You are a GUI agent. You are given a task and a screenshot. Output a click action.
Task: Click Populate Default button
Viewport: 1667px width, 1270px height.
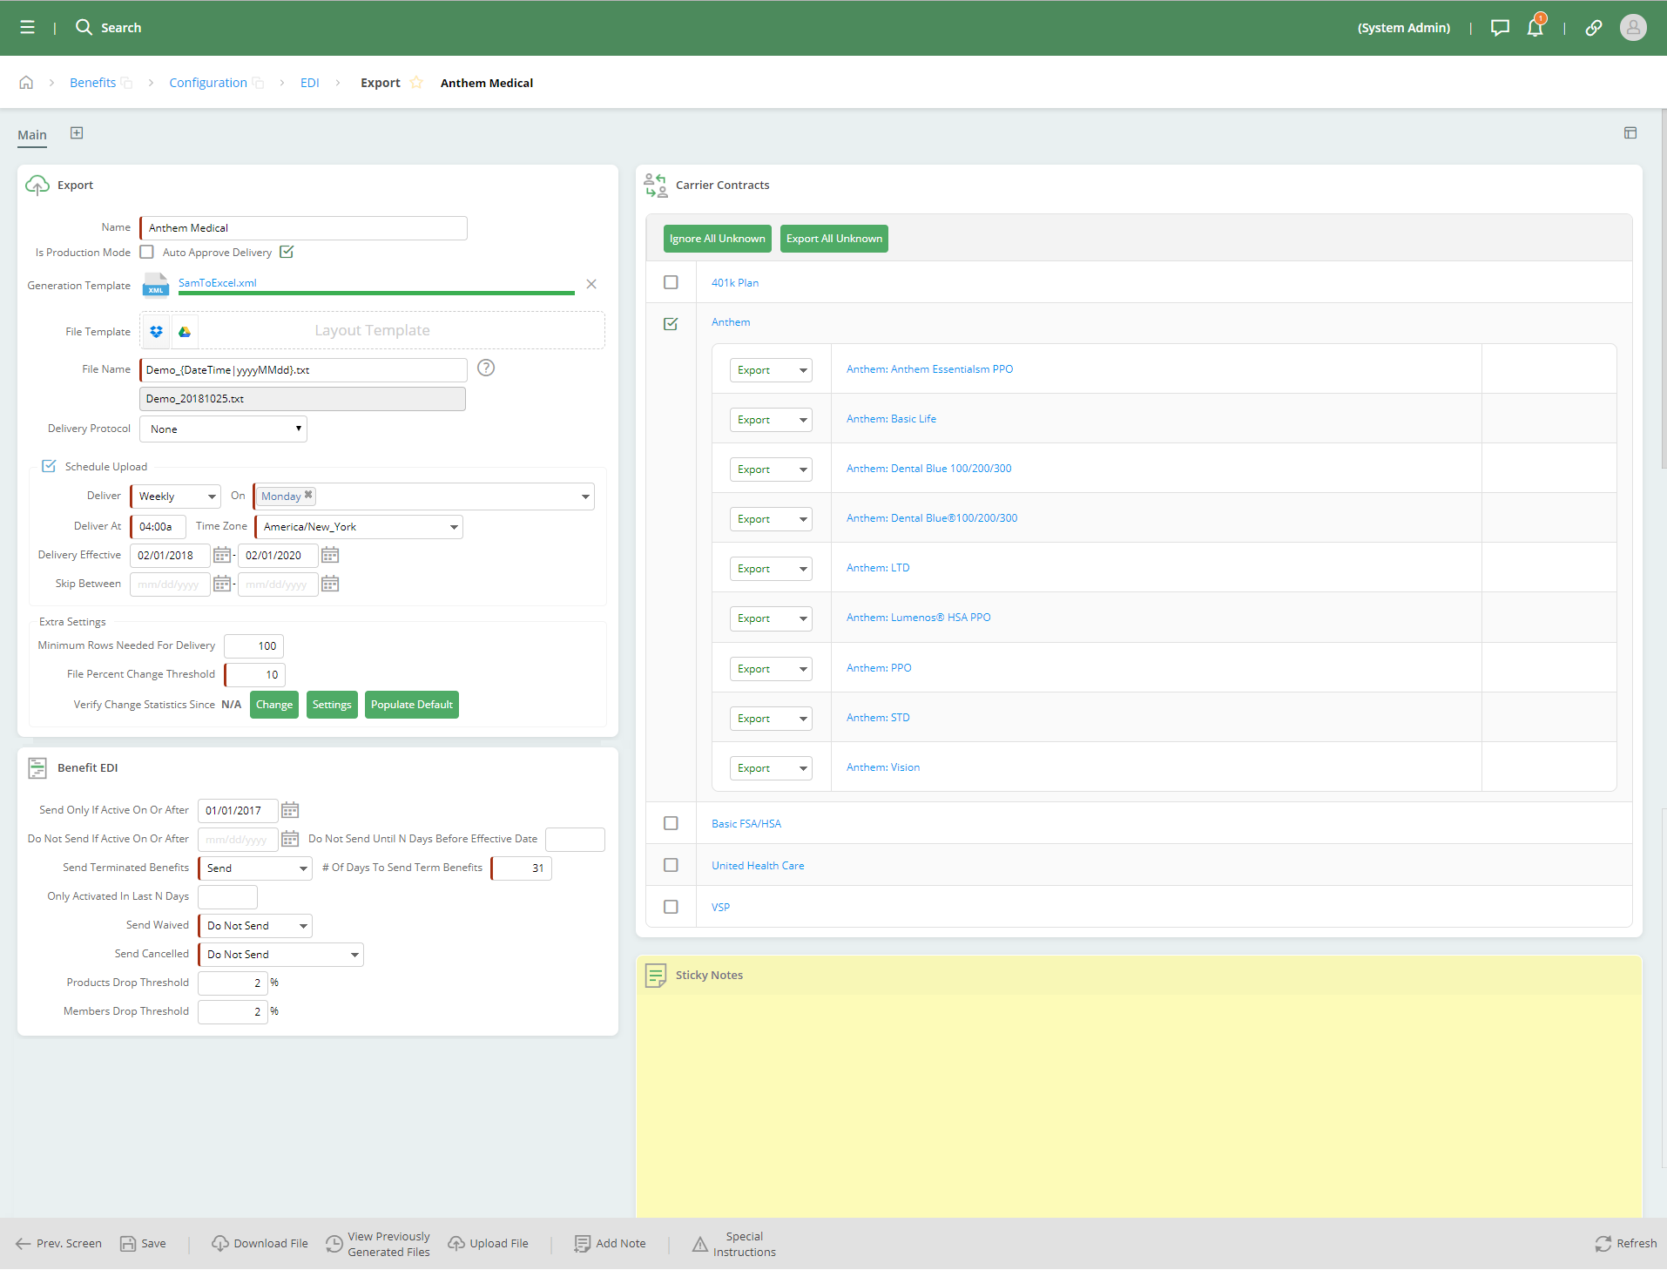(412, 705)
